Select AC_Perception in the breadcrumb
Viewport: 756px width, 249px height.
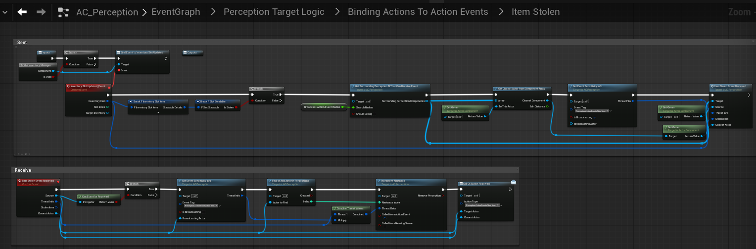[x=107, y=12]
